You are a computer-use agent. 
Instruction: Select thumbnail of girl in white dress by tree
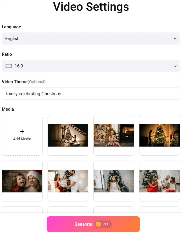click(114, 181)
